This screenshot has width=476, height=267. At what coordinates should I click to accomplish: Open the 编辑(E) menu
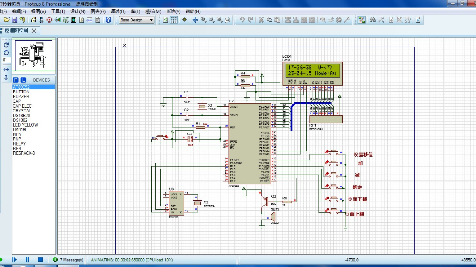click(19, 11)
